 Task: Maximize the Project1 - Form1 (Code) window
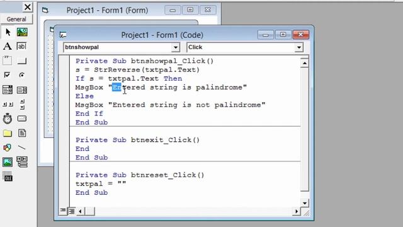point(283,35)
